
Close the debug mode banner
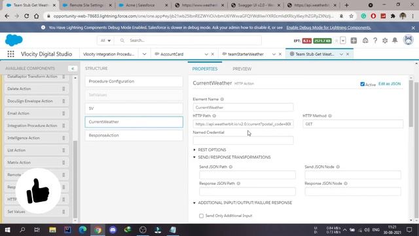413,28
